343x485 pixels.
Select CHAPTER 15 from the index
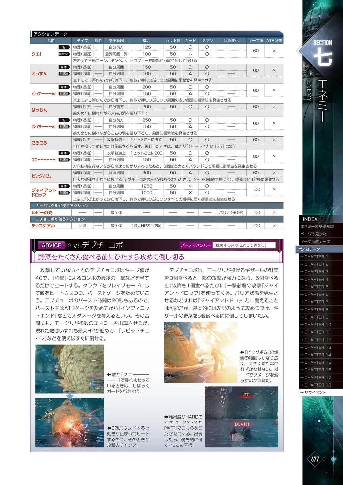click(317, 362)
